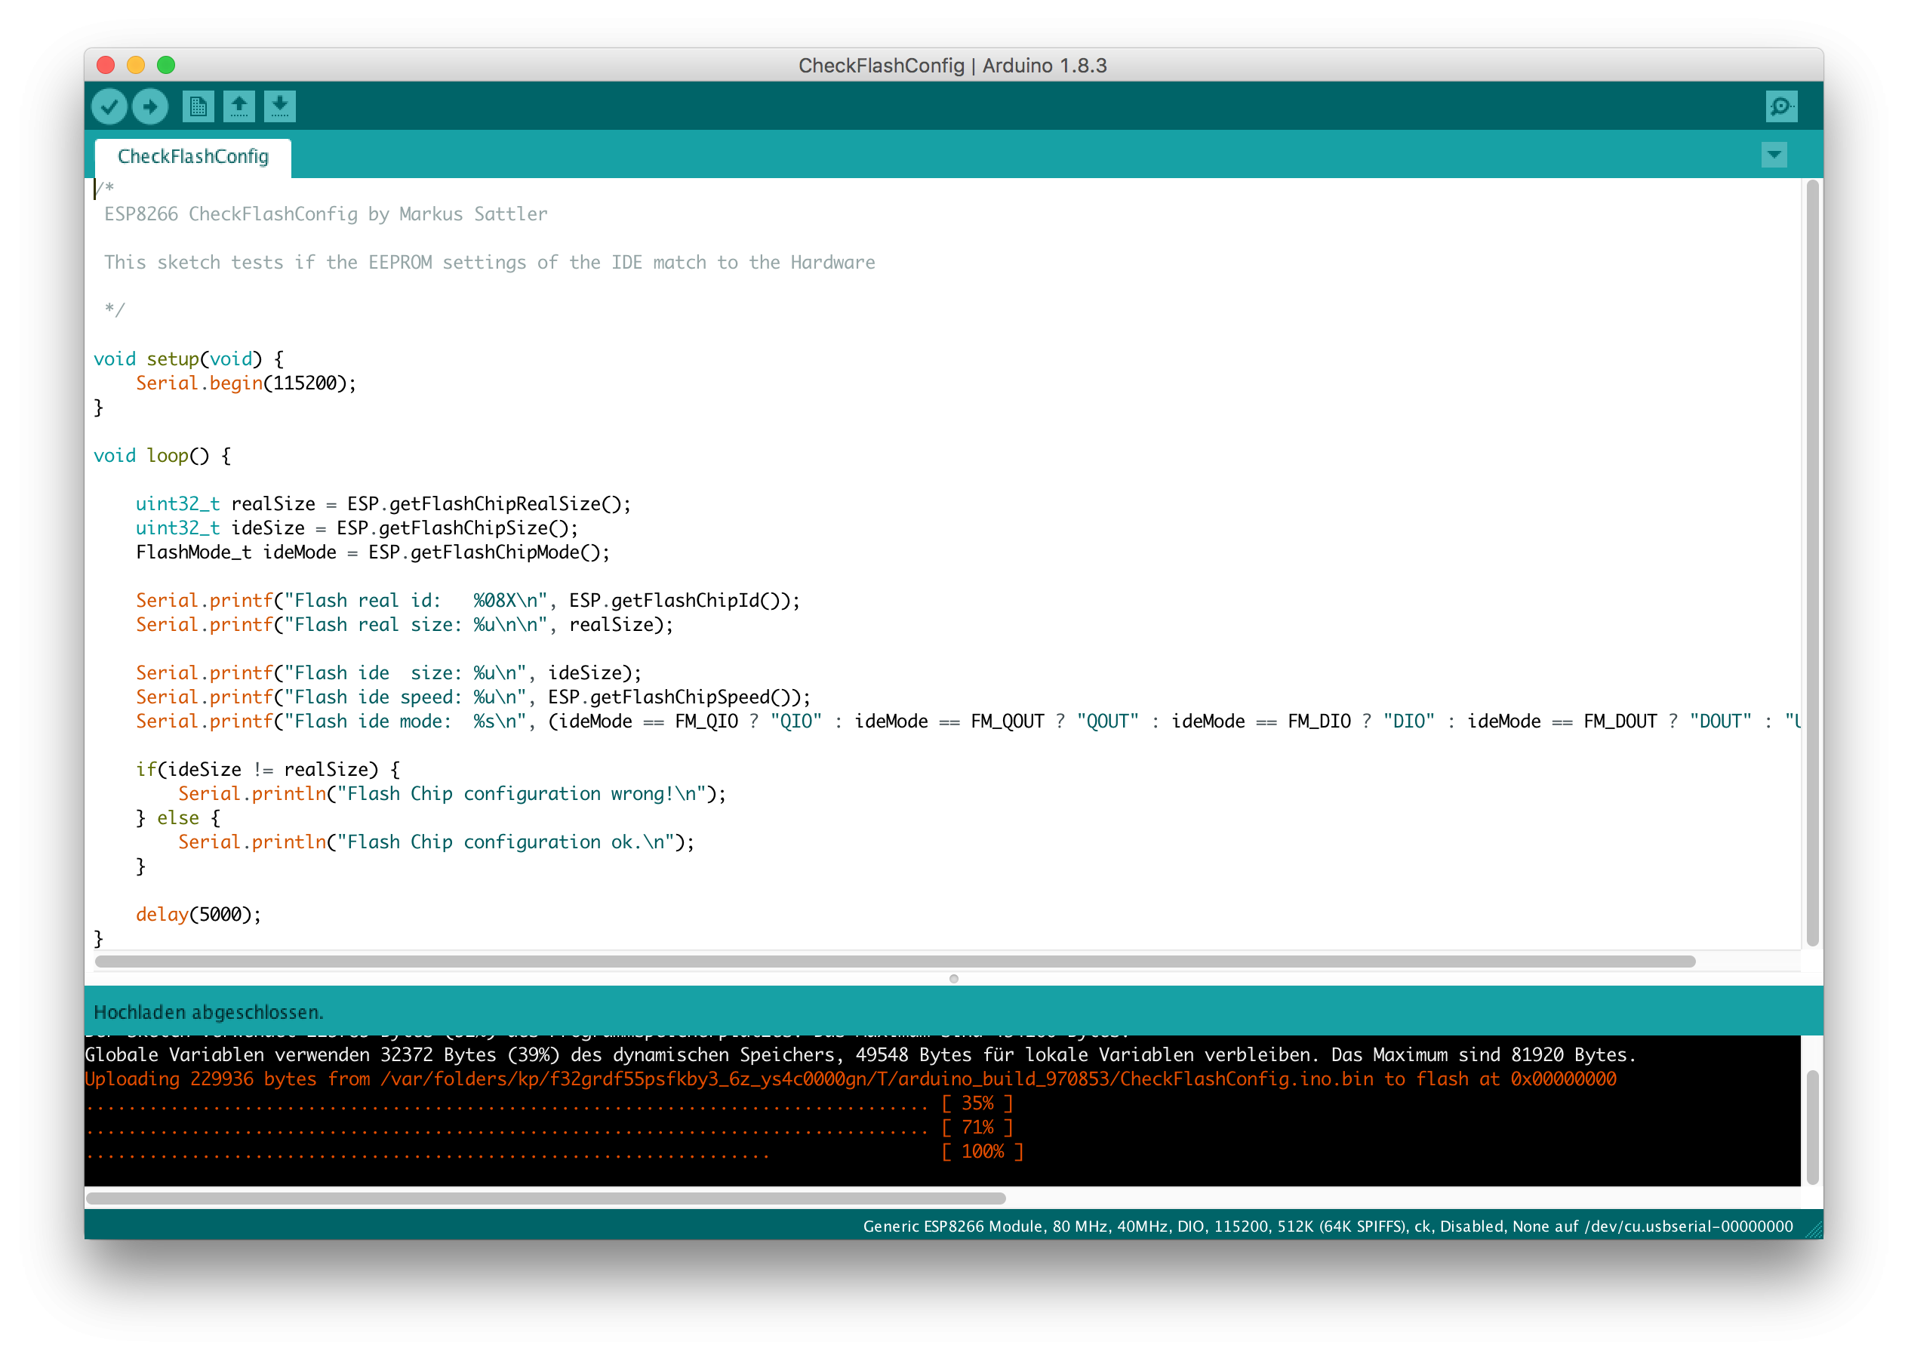Create a new sketch with New icon
Image resolution: width=1908 pixels, height=1360 pixels.
[198, 106]
